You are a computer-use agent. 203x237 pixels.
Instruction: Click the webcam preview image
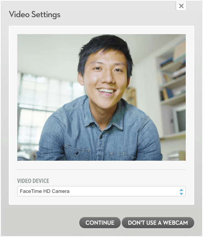(x=101, y=97)
